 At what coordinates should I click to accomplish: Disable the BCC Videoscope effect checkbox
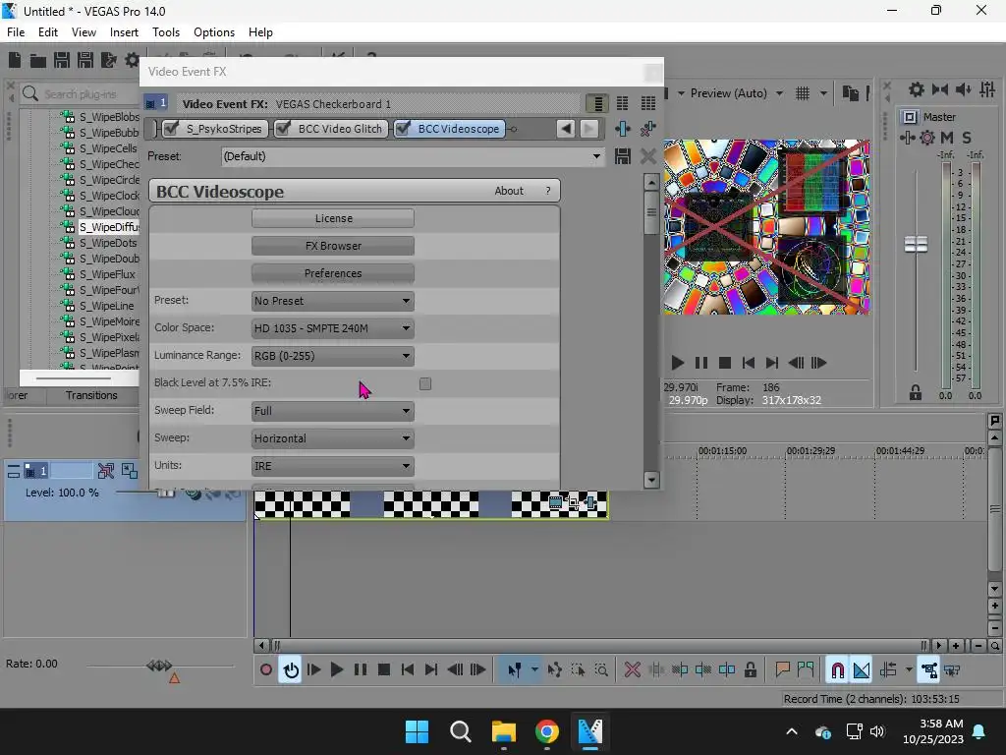(403, 129)
